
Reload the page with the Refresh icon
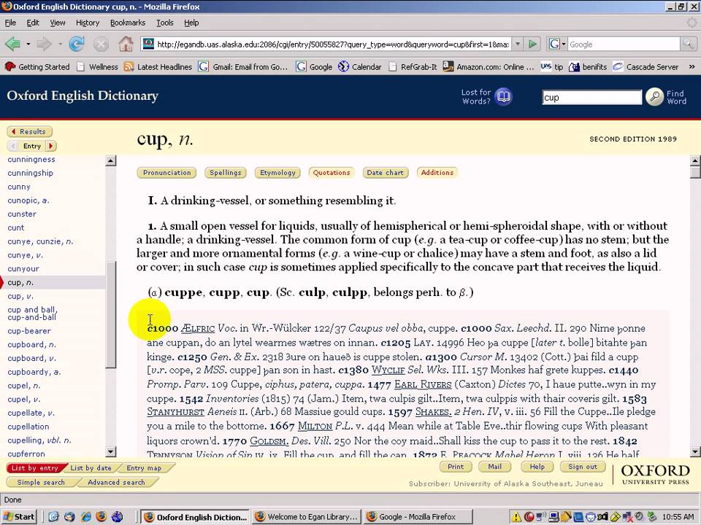[77, 44]
